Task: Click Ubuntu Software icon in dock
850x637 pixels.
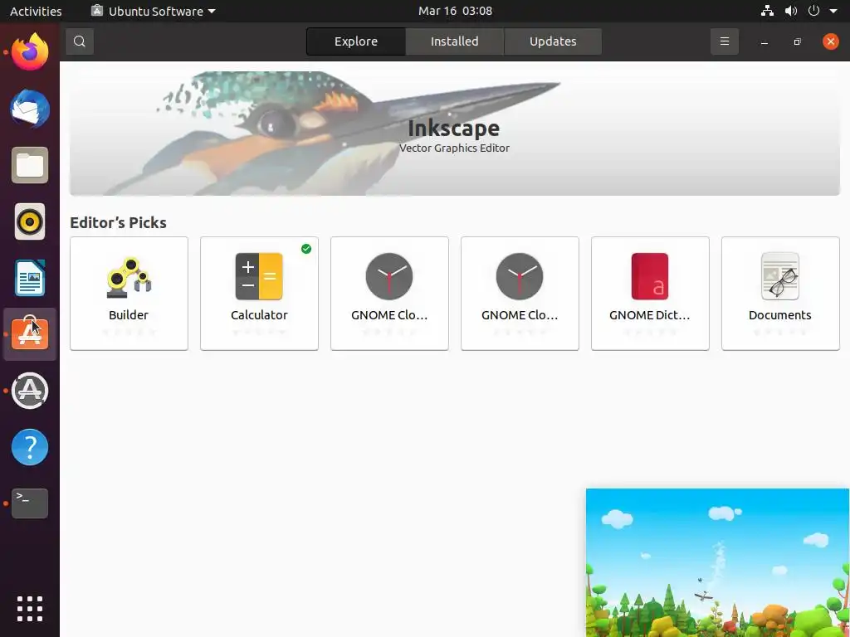Action: [30, 334]
